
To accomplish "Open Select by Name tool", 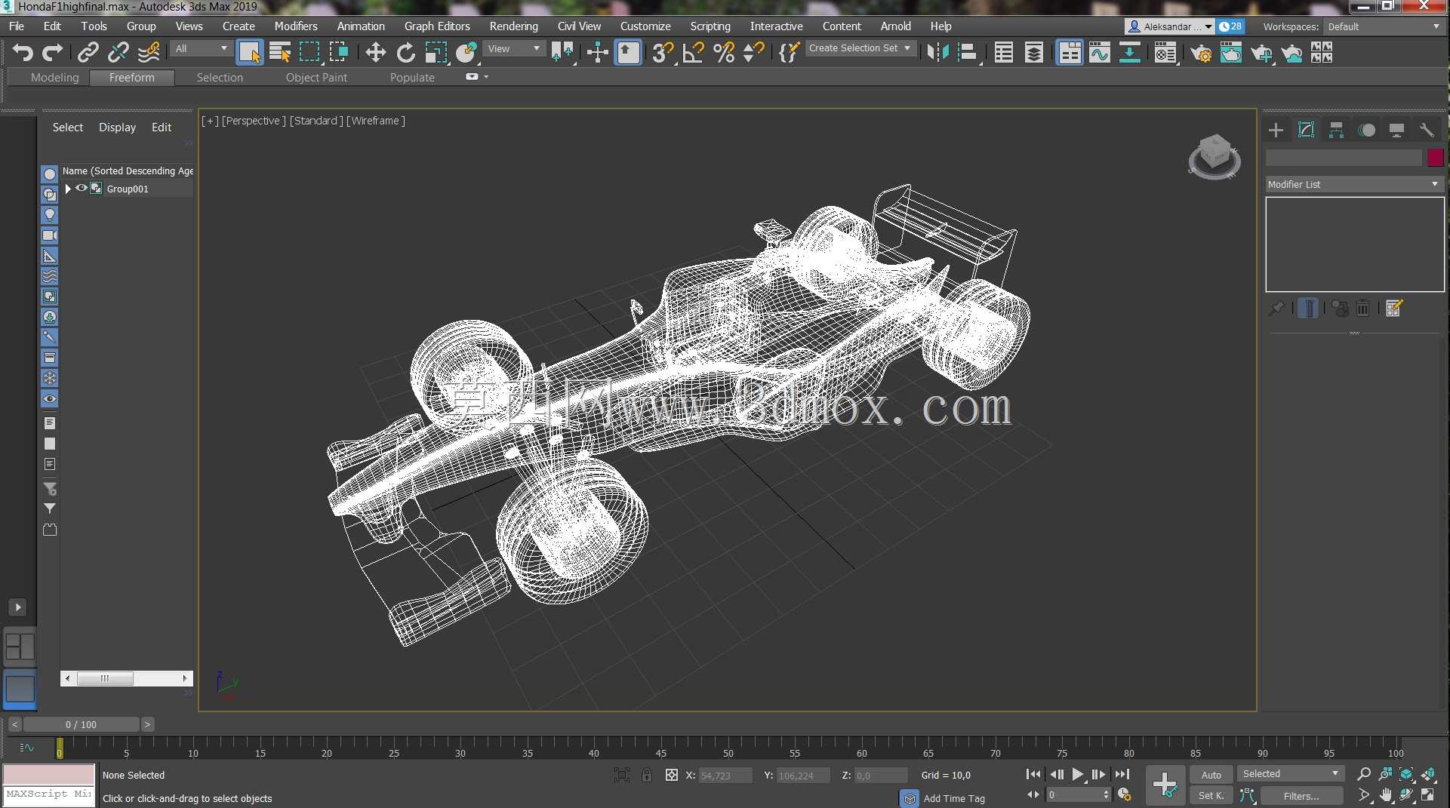I will pyautogui.click(x=280, y=53).
